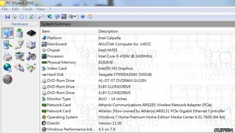This screenshot has width=235, height=133.
Task: Open the Edit menu
Action: (x=15, y=9)
